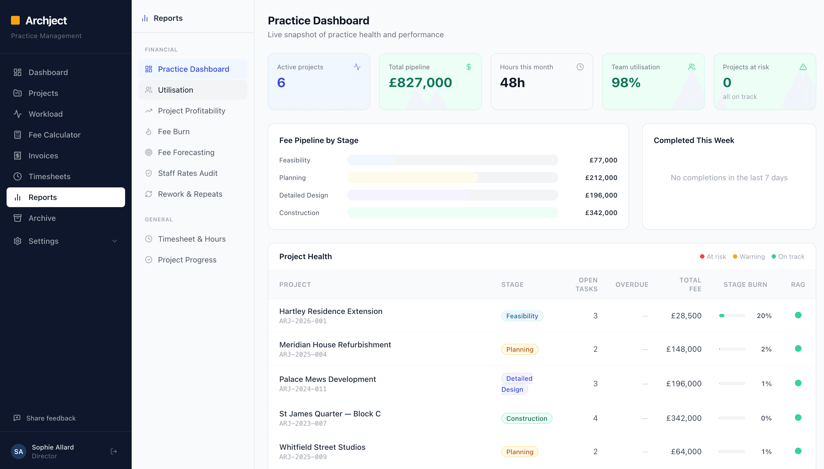The width and height of the screenshot is (824, 469).
Task: Click the £342,000 Construction pipeline value
Action: coord(601,213)
